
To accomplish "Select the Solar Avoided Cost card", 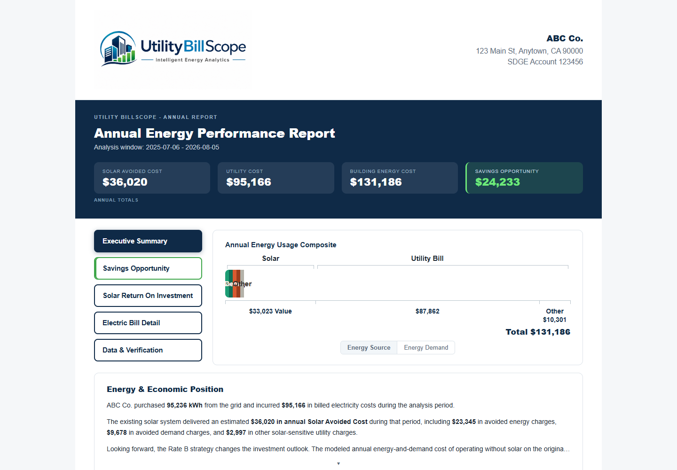I will 152,178.
